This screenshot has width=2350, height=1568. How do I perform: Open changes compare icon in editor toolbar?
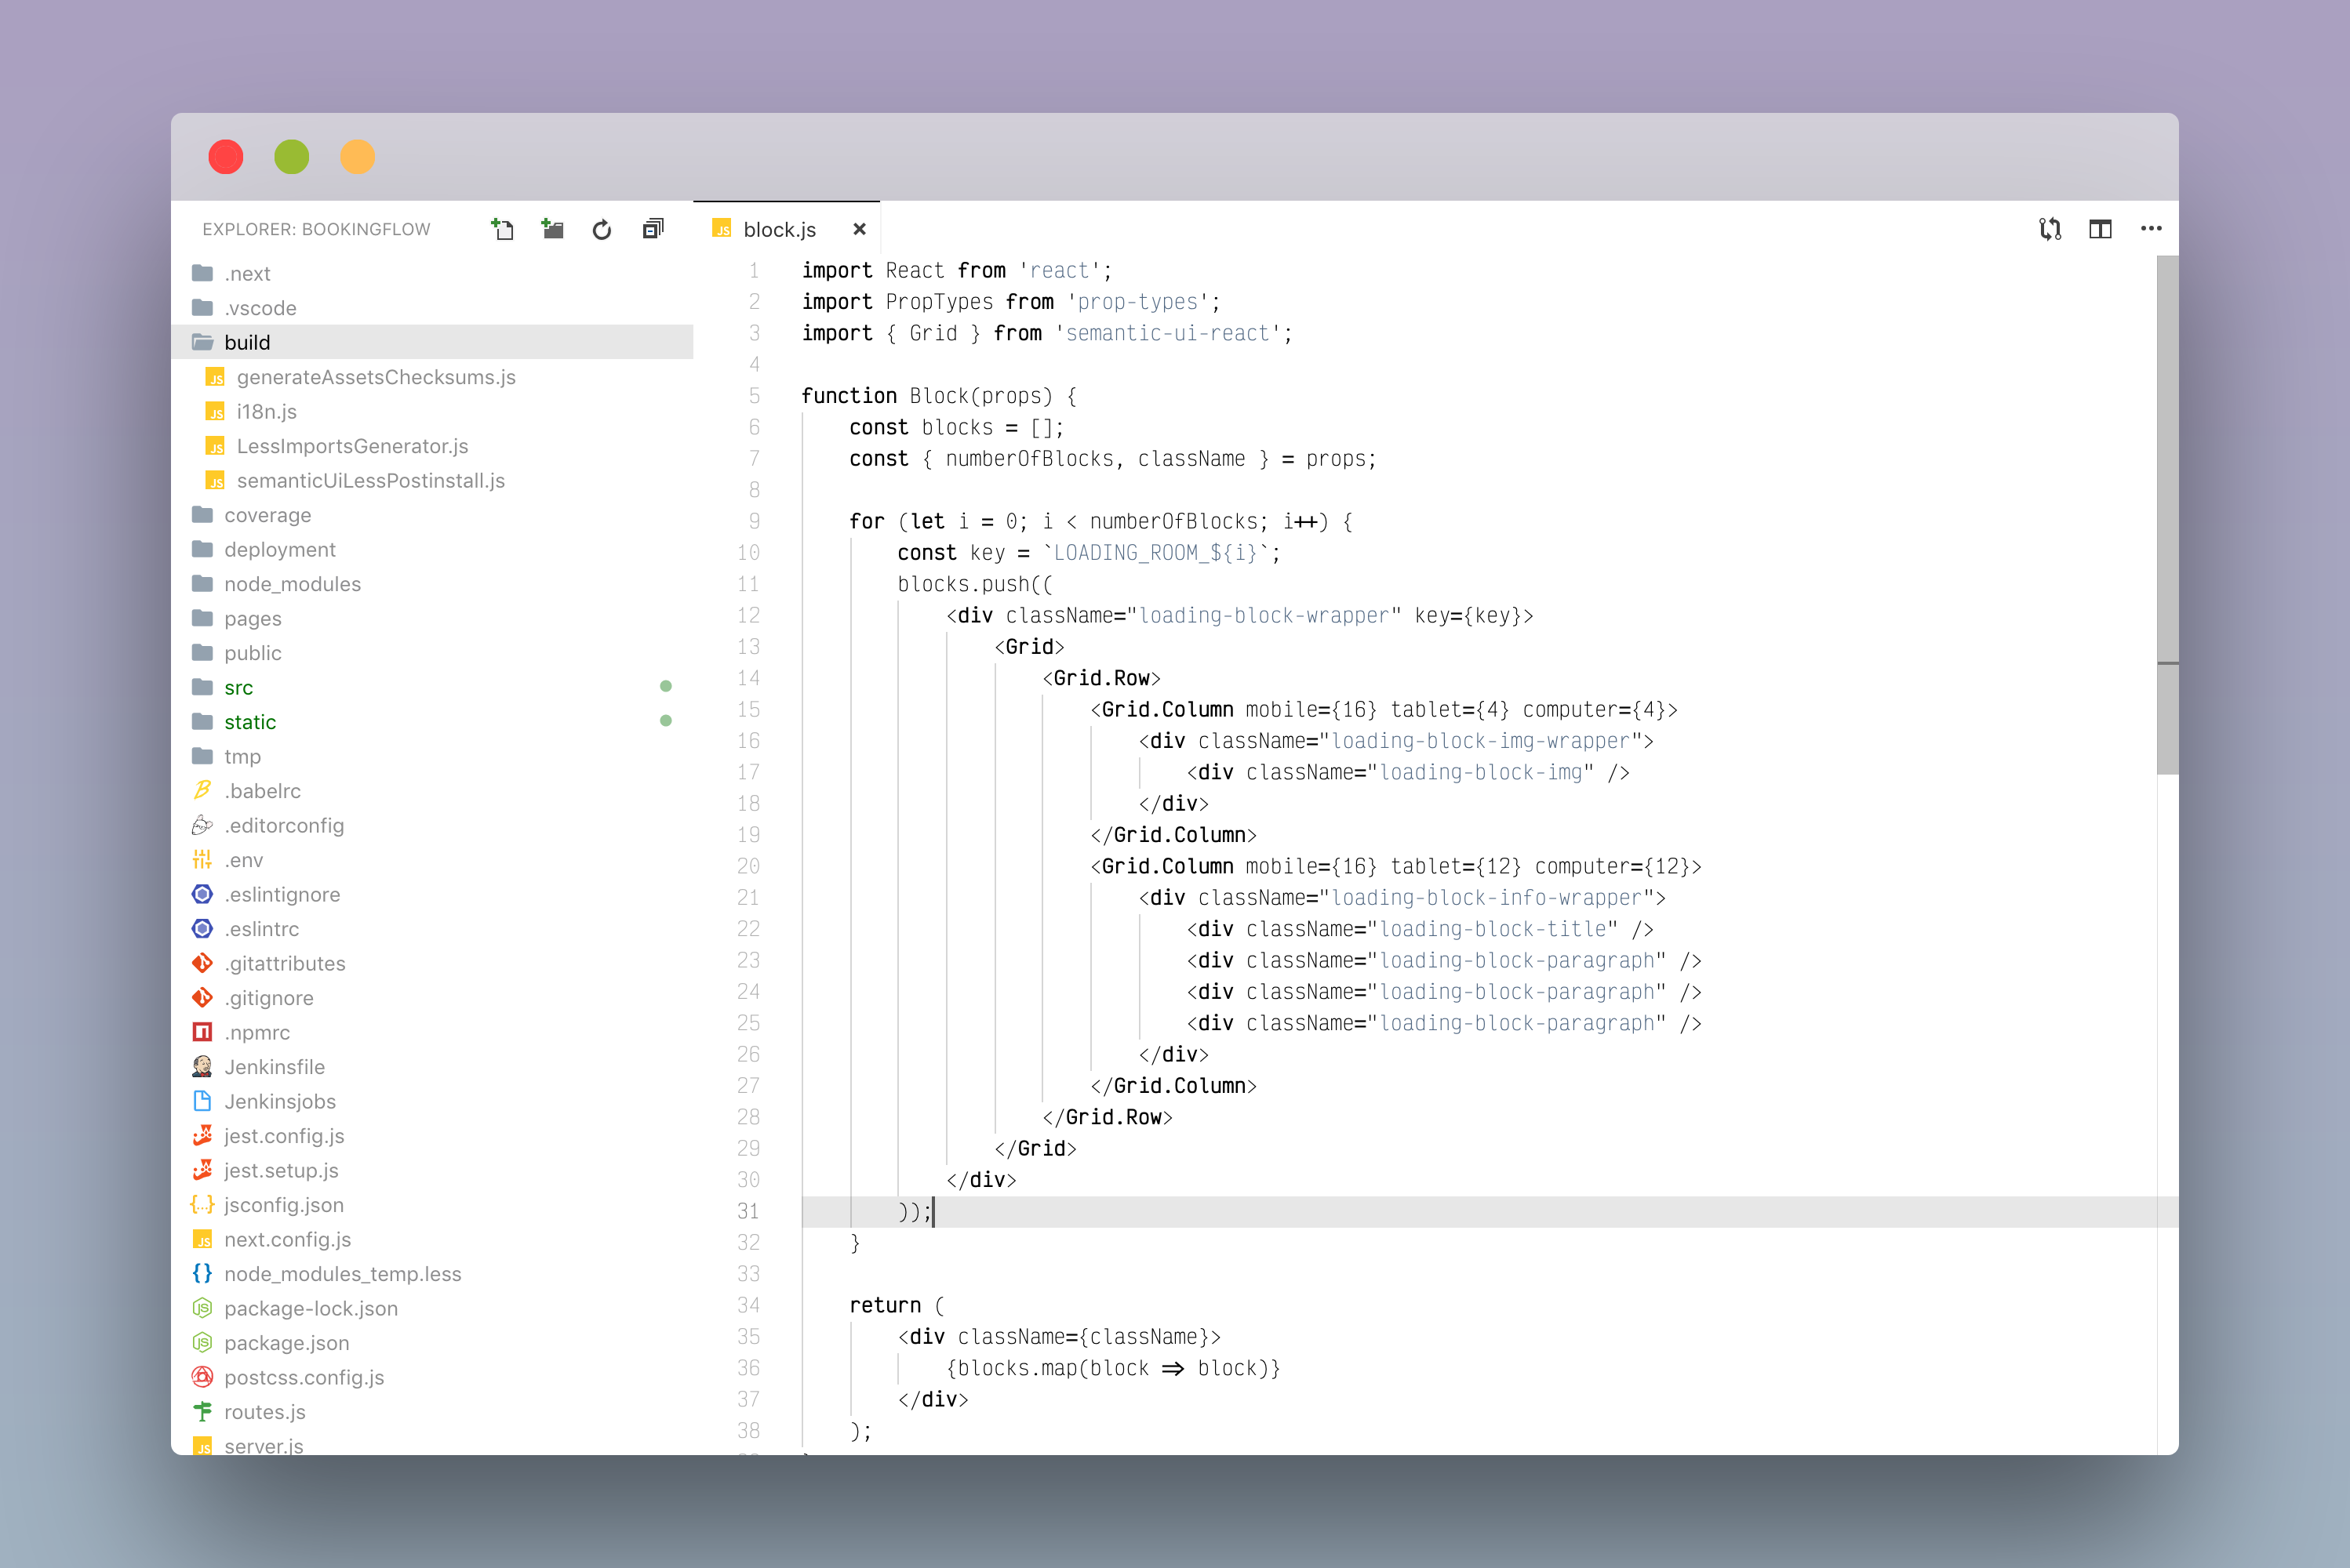click(2050, 229)
